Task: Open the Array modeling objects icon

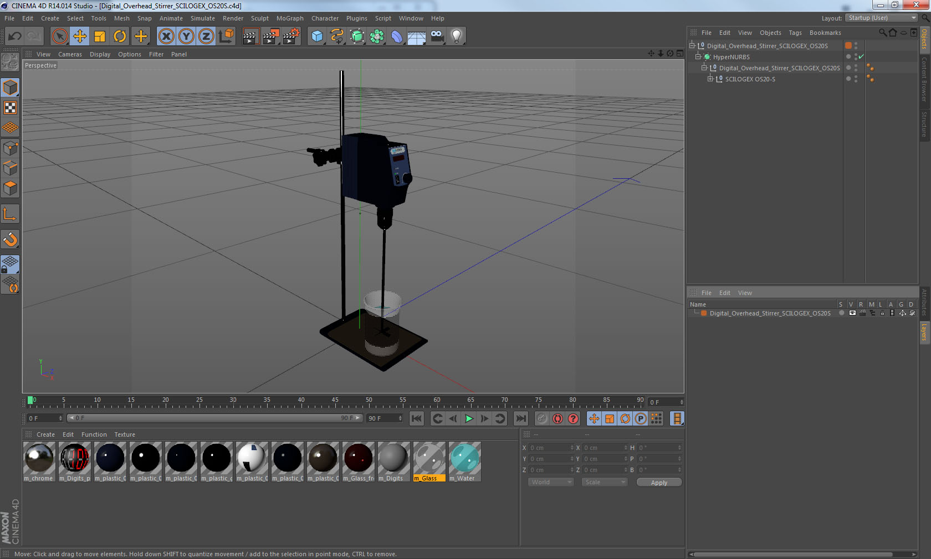Action: [x=377, y=37]
